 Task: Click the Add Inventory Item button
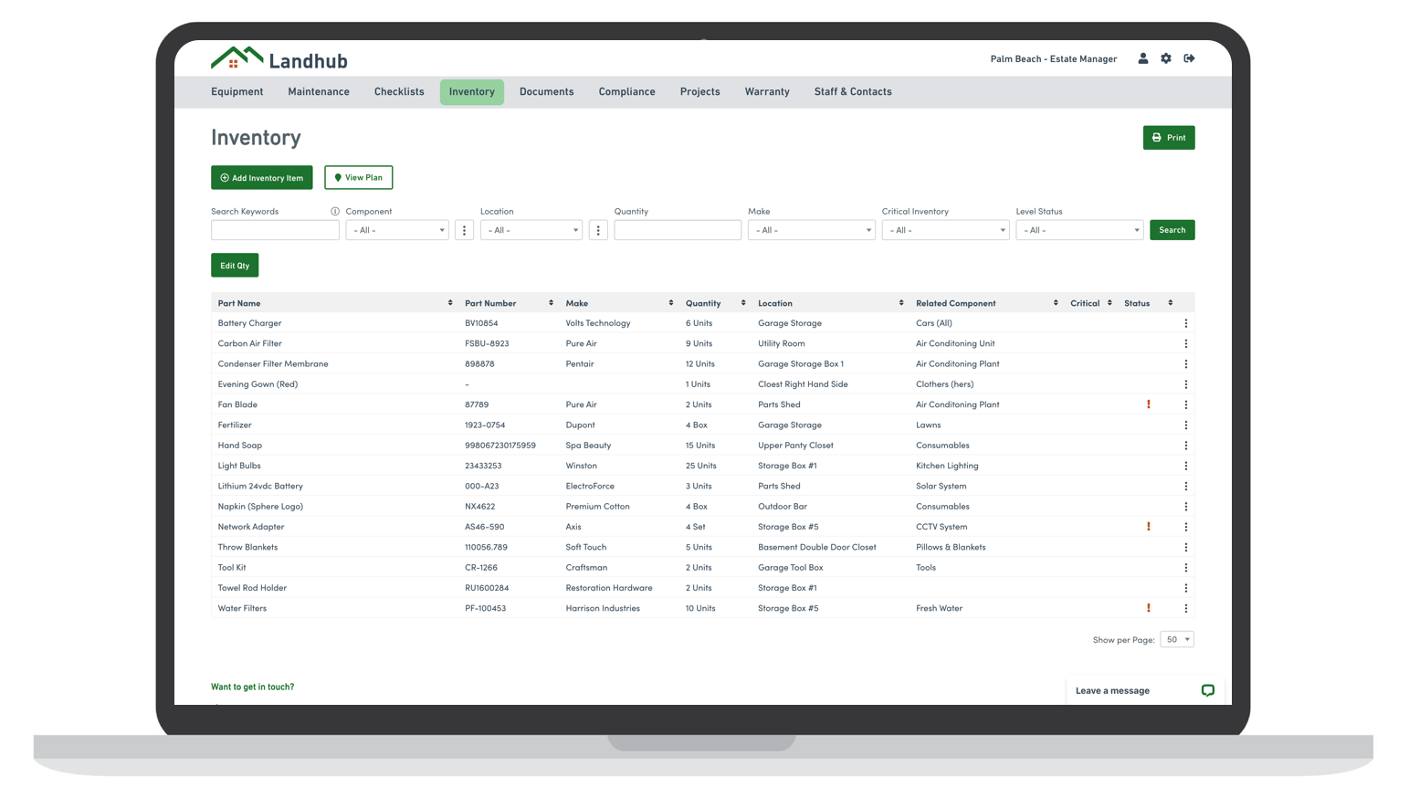262,178
